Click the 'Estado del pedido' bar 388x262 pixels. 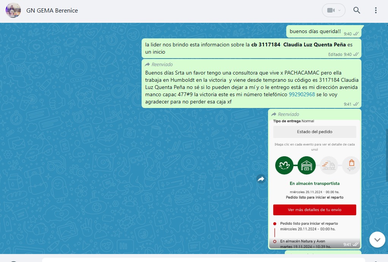314,132
